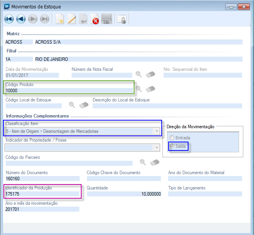Click Data da Movimentação field
The image size is (254, 235).
point(32,75)
